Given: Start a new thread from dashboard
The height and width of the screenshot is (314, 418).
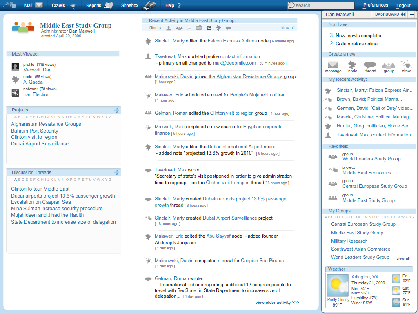Looking at the screenshot, I should point(370,65).
